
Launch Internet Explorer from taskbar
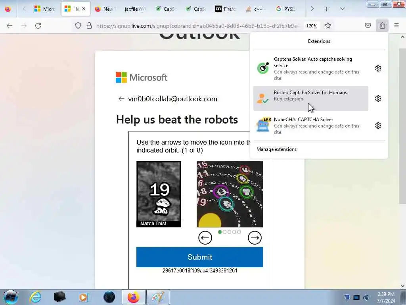coord(35,297)
